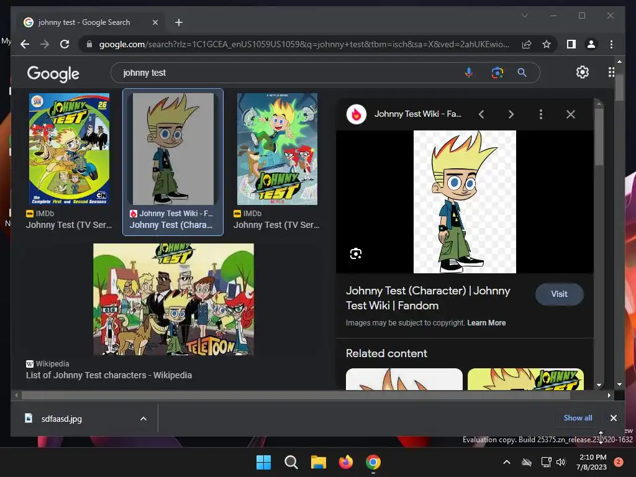This screenshot has height=477, width=636.
Task: Open the Google apps grid
Action: (x=611, y=72)
